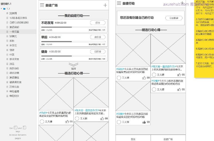Collapse the 1.1 folder tree arrow
Image resolution: width=214 pixels, height=141 pixels.
point(2,9)
